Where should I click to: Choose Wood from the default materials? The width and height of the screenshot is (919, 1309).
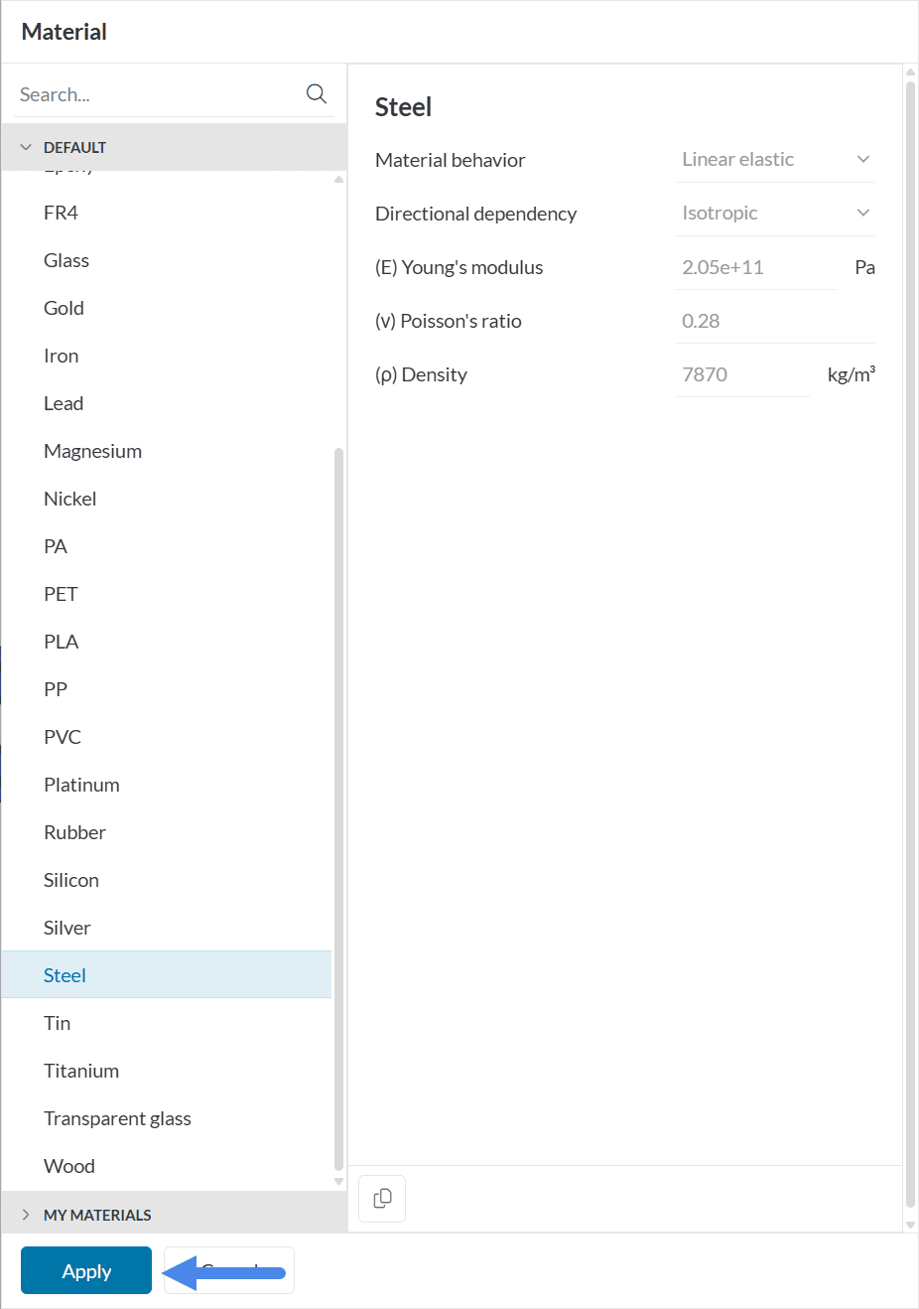(69, 1166)
